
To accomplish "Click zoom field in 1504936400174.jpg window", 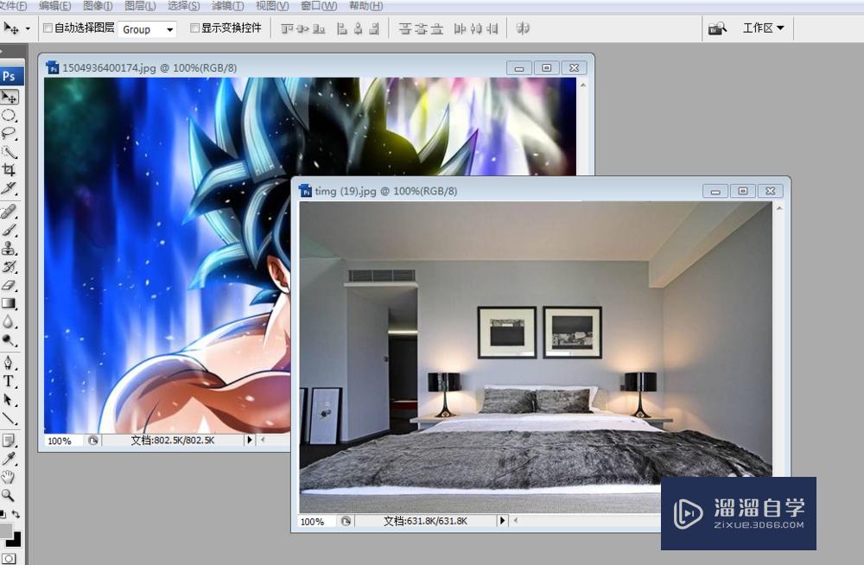I will [x=62, y=441].
